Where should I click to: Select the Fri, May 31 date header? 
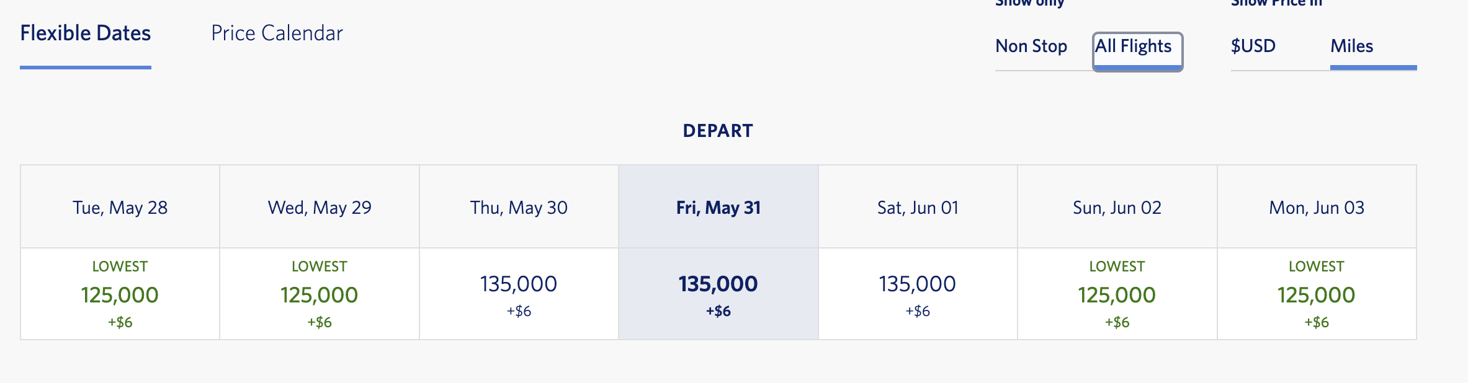718,208
